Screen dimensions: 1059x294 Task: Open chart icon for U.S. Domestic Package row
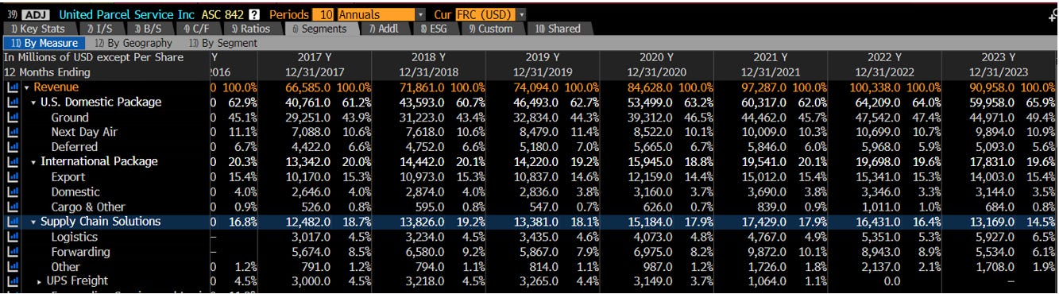point(12,103)
